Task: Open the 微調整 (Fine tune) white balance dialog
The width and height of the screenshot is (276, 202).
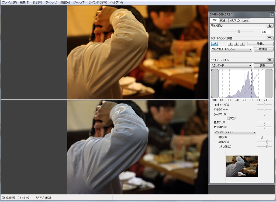Action: coord(264,49)
